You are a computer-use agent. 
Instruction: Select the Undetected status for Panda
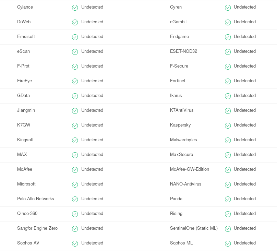coord(245,199)
